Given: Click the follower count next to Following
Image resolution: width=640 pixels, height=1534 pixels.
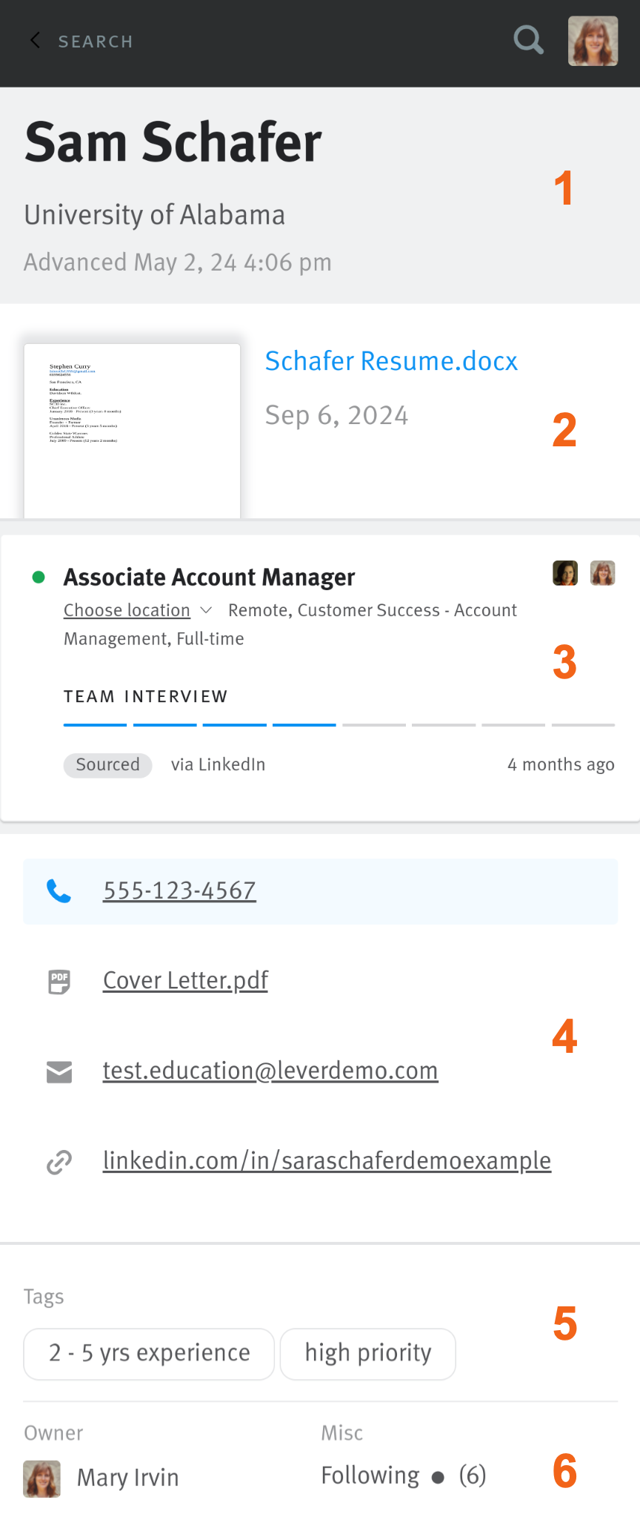Looking at the screenshot, I should [x=473, y=1475].
